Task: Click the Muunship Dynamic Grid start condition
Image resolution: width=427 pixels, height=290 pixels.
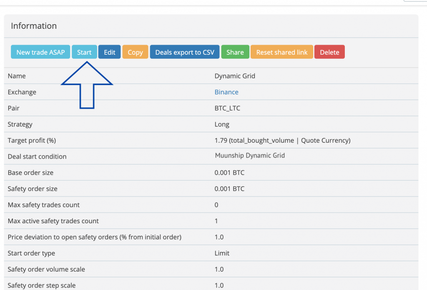Action: (250, 156)
